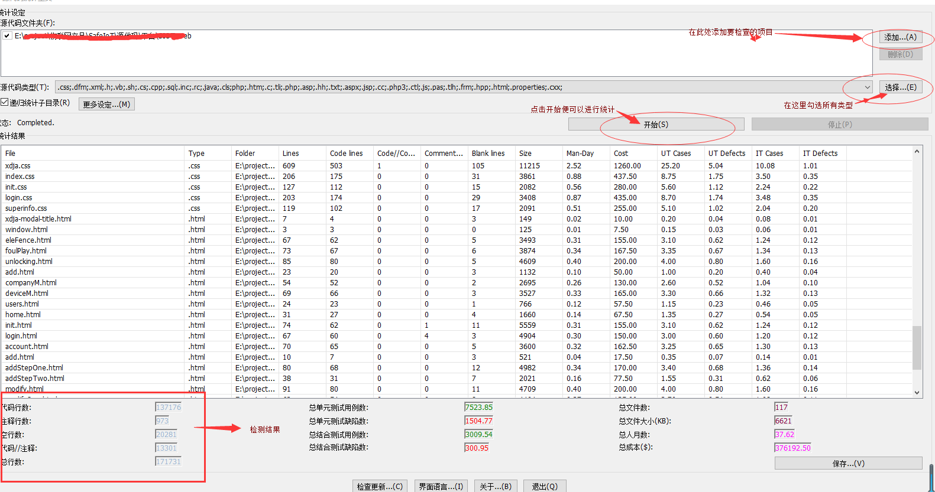
Task: Sort by the File column header
Action: [x=92, y=153]
